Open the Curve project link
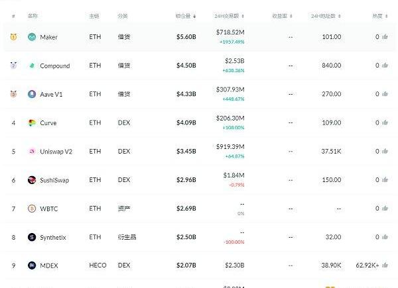 [x=48, y=123]
